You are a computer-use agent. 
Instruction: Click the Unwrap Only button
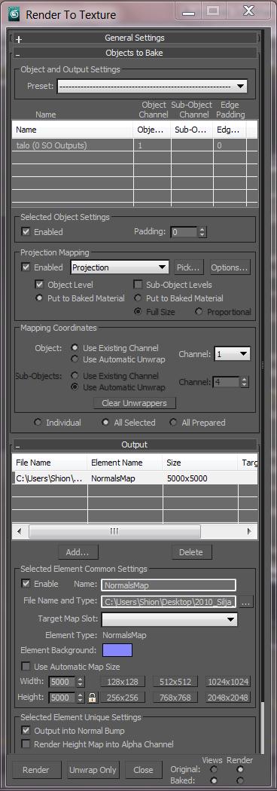[93, 770]
